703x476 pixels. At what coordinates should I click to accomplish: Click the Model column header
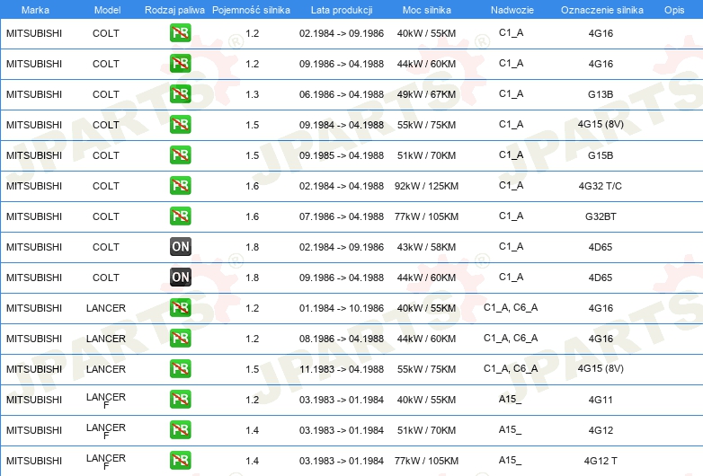pyautogui.click(x=107, y=10)
